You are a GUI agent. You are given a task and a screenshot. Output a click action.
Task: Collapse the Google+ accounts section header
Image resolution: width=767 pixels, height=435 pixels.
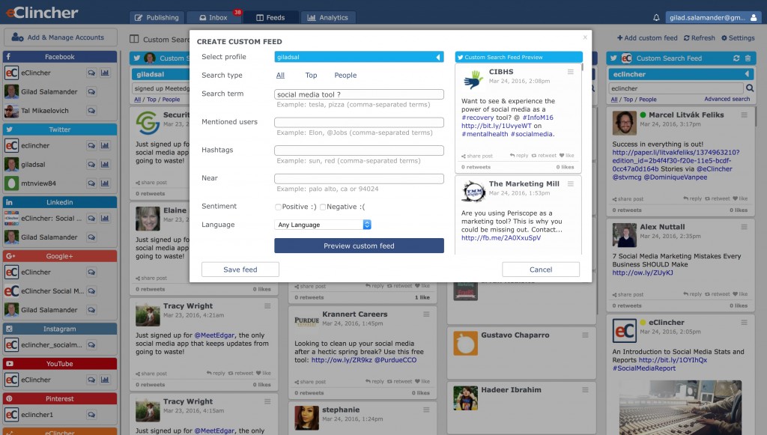[x=60, y=256]
